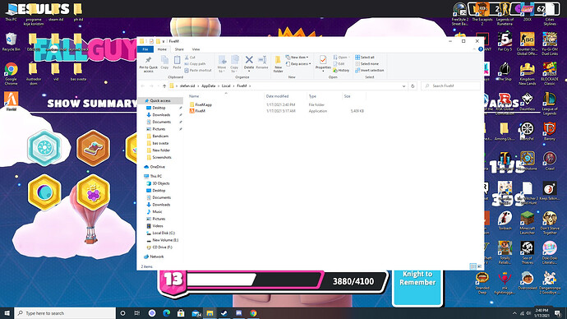
Task: Select Network in navigation pane
Action: point(157,257)
